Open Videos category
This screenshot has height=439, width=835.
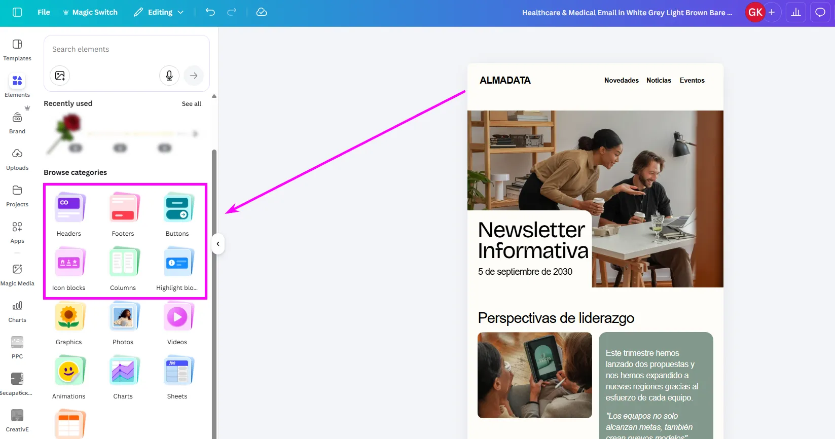coord(177,323)
